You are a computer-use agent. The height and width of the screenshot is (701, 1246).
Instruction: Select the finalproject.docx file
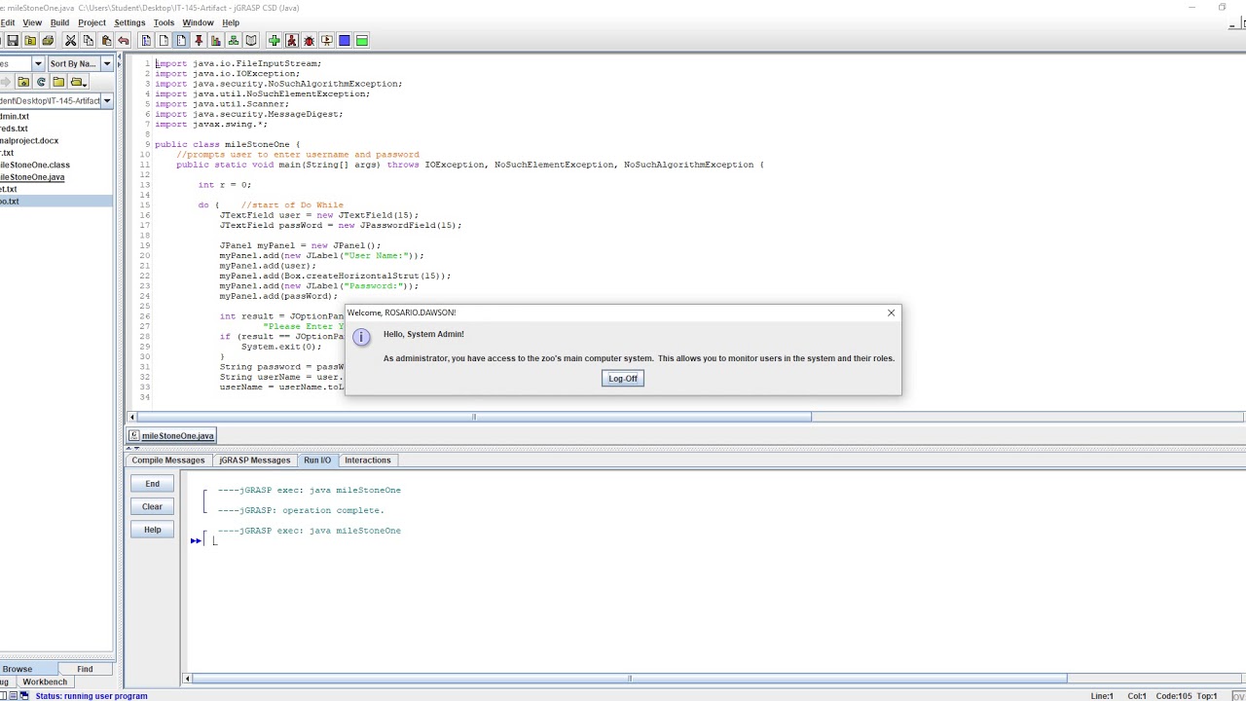click(x=56, y=141)
